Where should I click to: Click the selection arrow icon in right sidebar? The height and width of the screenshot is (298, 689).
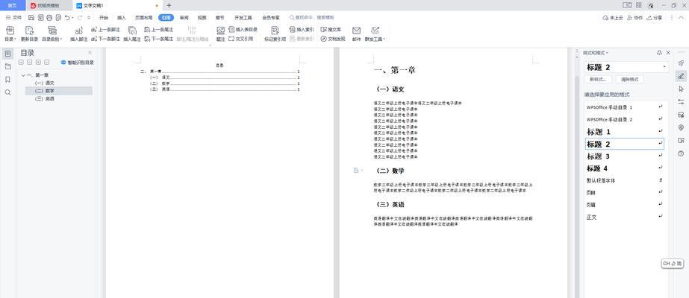click(681, 89)
